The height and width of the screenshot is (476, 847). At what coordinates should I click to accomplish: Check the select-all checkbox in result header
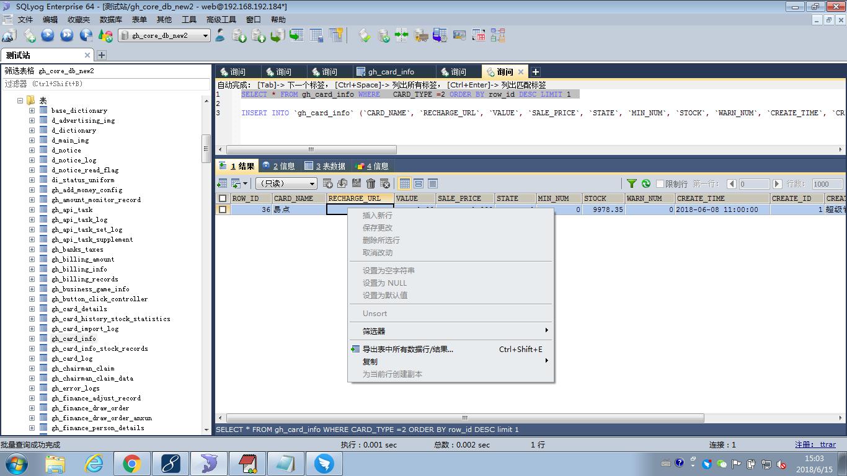[223, 198]
